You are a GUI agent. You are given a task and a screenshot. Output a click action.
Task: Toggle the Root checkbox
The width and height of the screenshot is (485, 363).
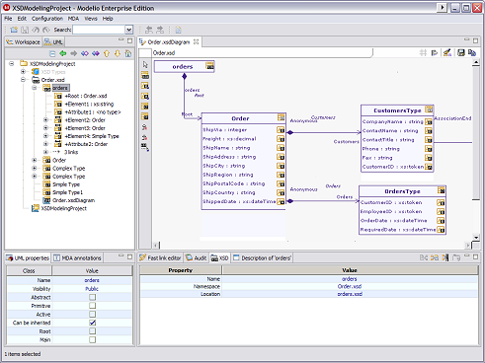(93, 331)
